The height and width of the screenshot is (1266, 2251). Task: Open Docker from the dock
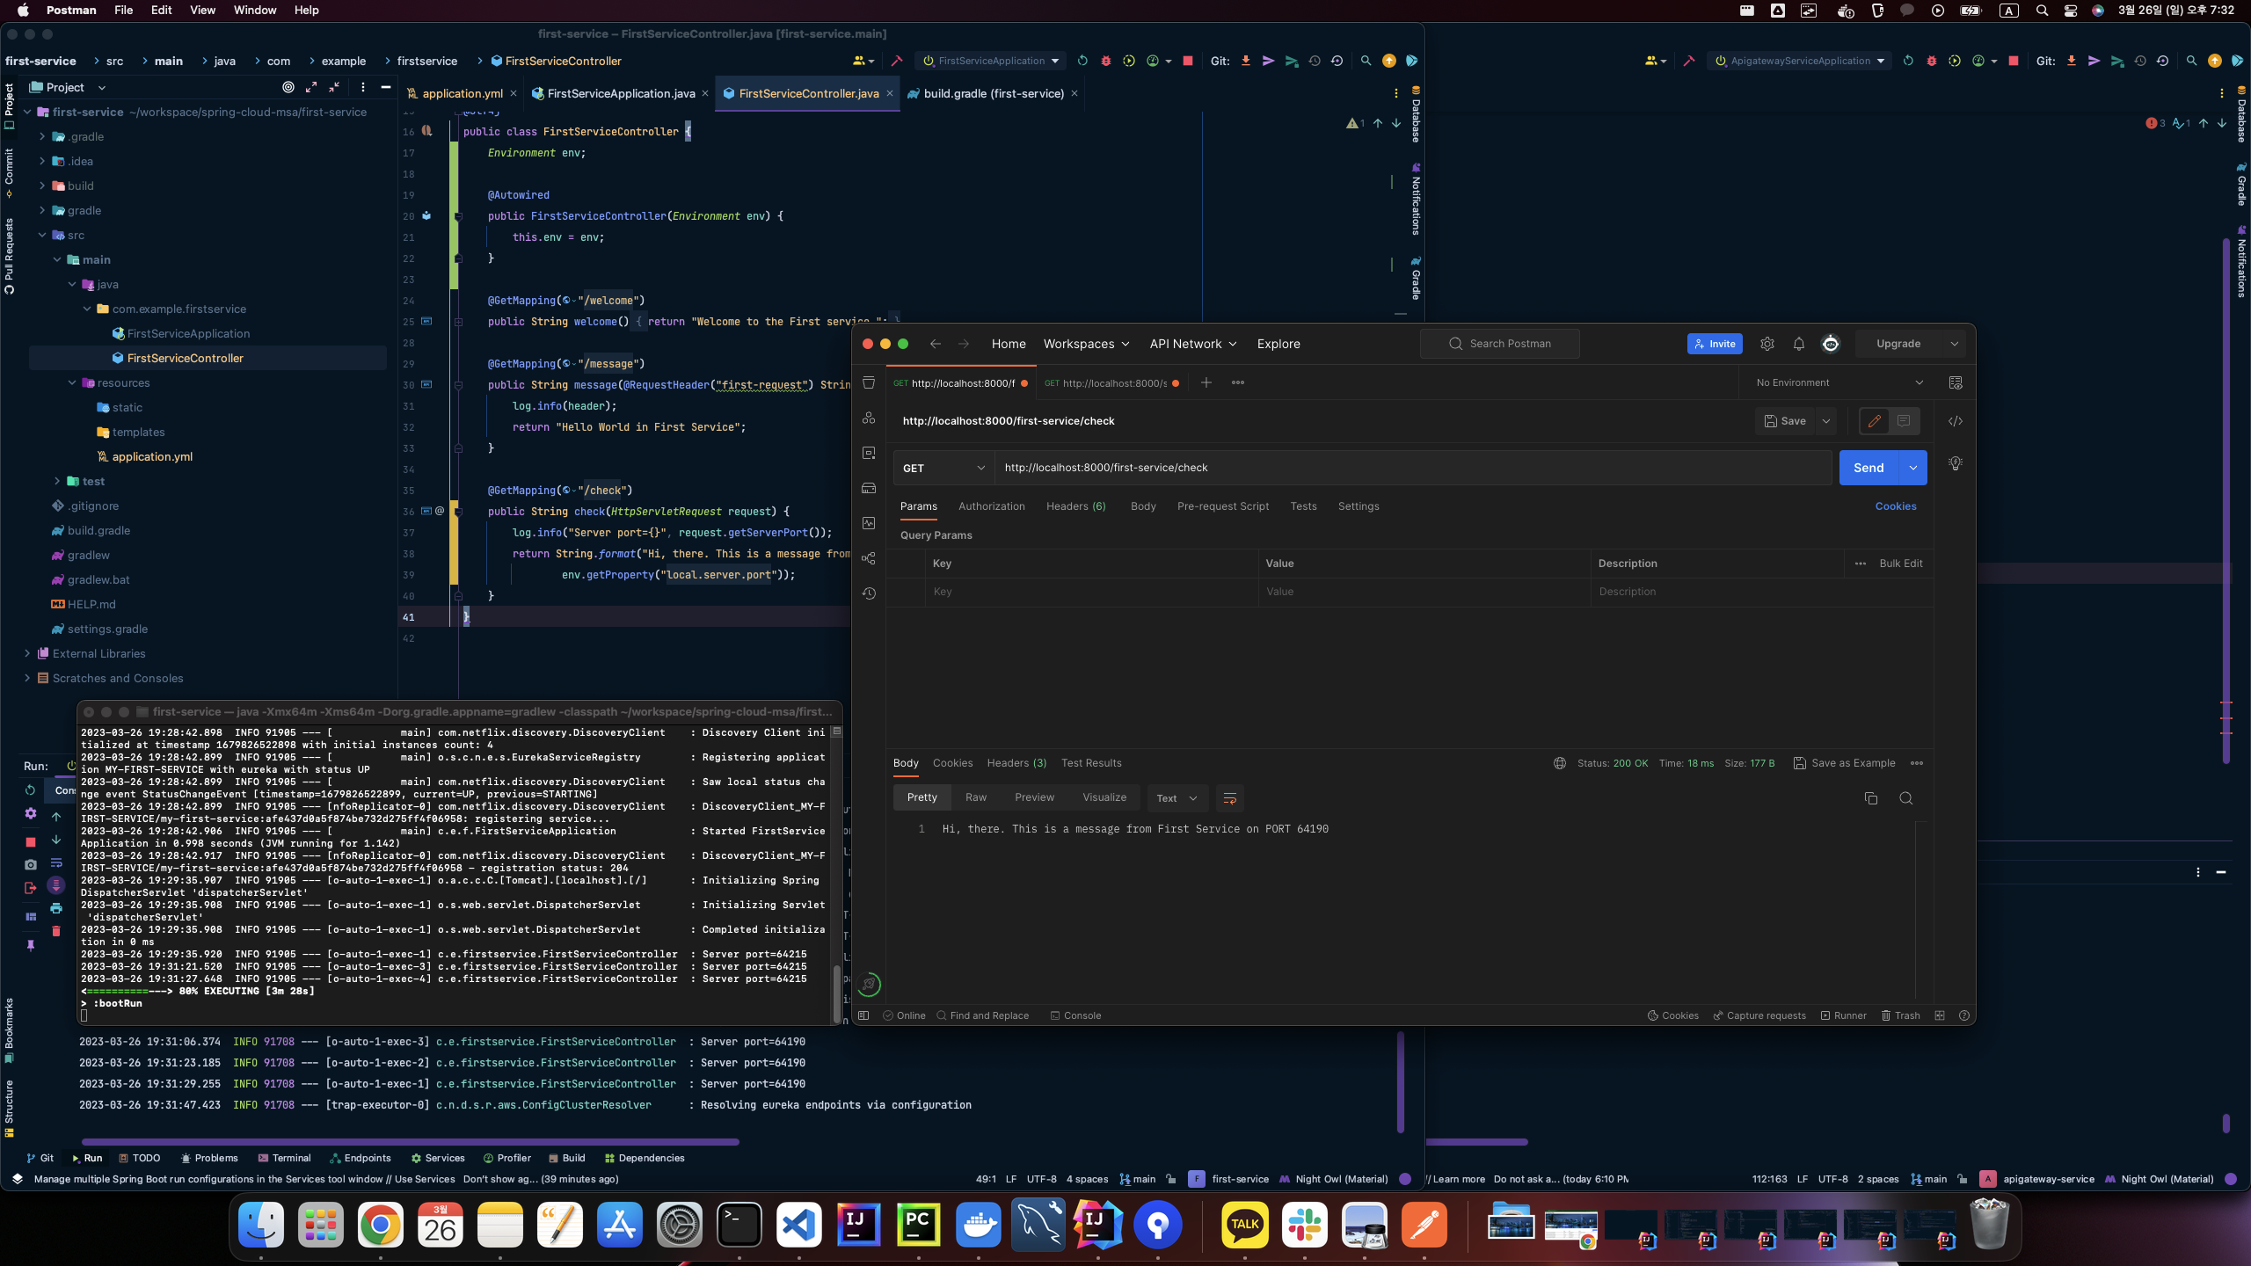[x=978, y=1224]
